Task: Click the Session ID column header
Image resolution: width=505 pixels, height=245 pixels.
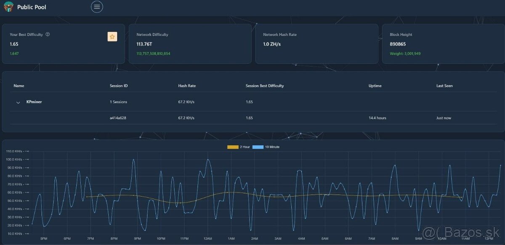Action: point(119,86)
